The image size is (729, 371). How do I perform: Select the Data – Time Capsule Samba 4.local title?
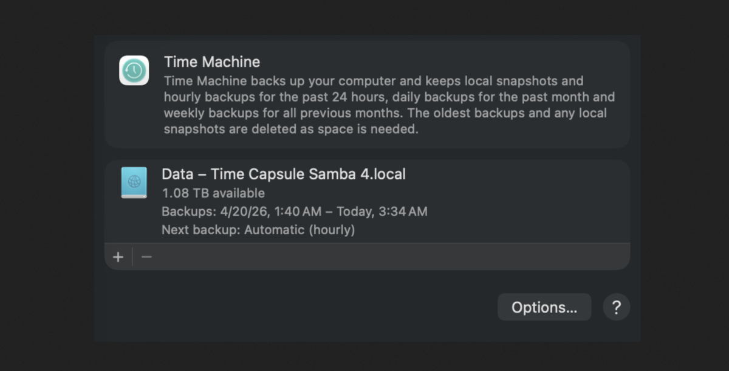click(x=284, y=175)
